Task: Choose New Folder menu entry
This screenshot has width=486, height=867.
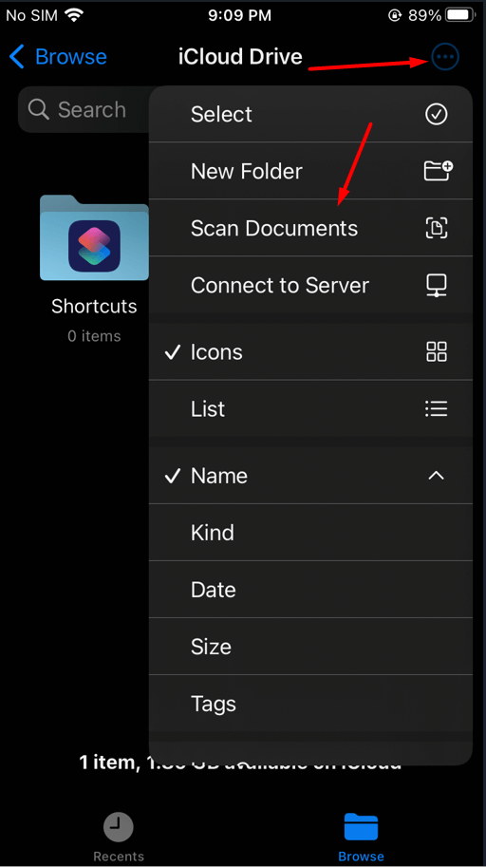Action: 310,171
